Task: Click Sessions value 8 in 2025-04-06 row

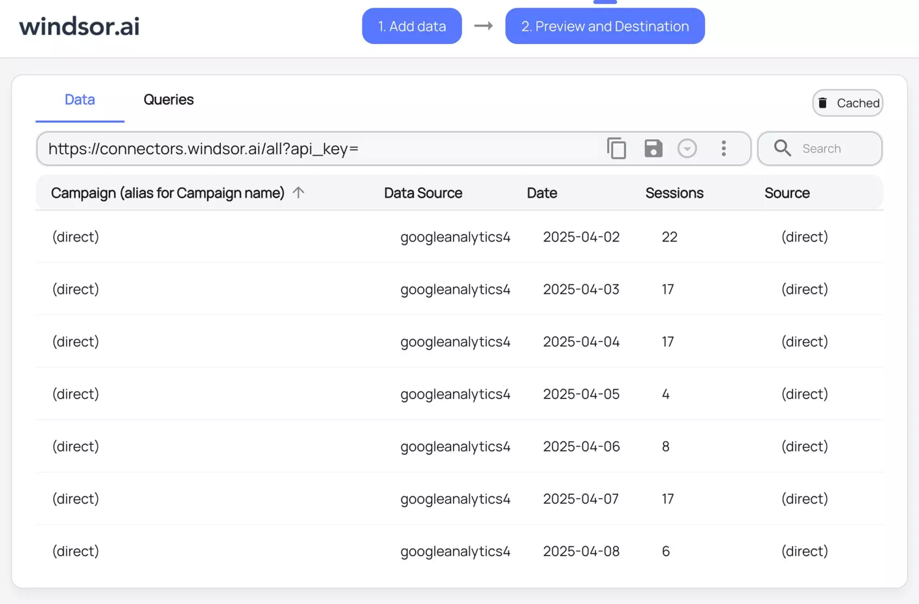Action: [666, 447]
